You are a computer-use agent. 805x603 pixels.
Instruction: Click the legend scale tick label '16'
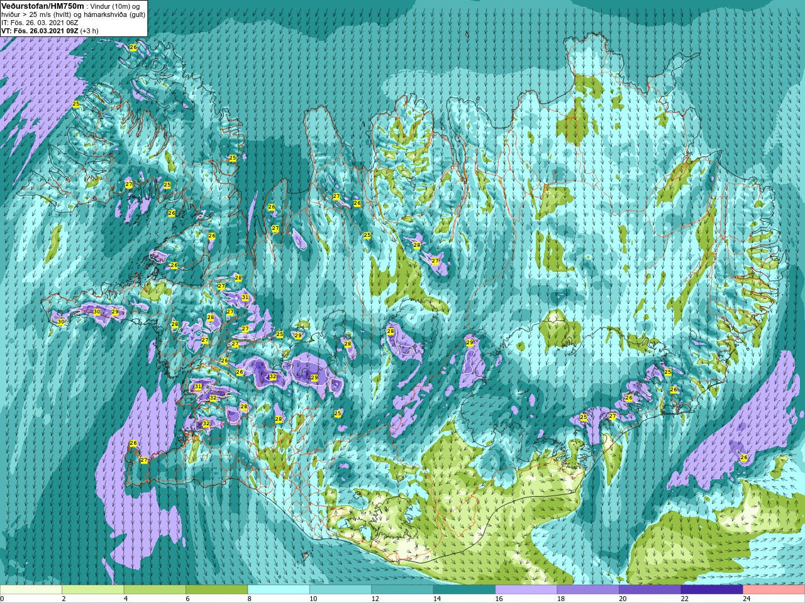(499, 599)
